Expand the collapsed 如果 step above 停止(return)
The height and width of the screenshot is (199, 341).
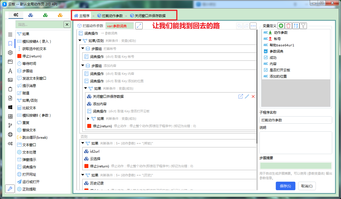[x=89, y=119]
